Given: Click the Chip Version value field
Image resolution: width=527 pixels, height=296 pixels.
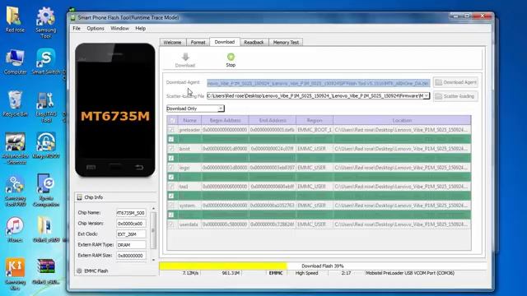Looking at the screenshot, I should [x=131, y=224].
